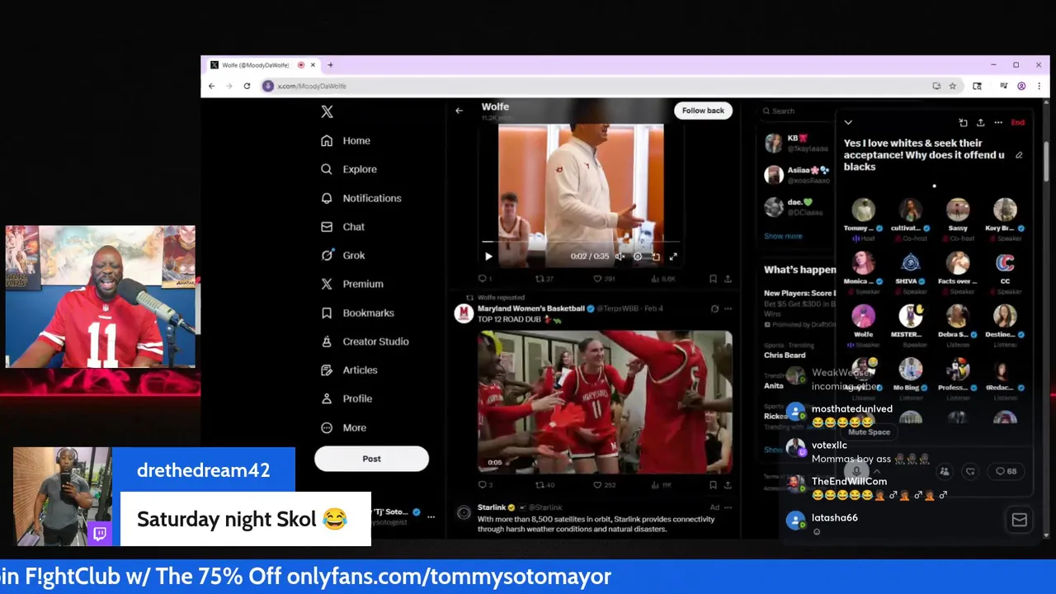Share the top video post
Viewport: 1056px width, 594px height.
point(728,279)
